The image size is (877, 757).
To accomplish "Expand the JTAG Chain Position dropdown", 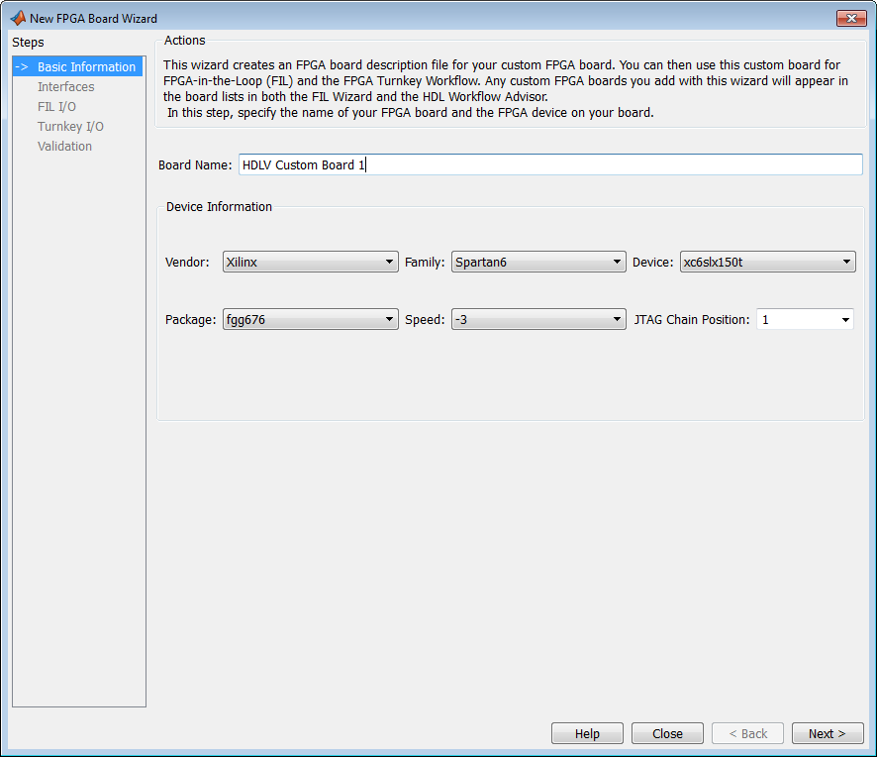I will pyautogui.click(x=805, y=319).
